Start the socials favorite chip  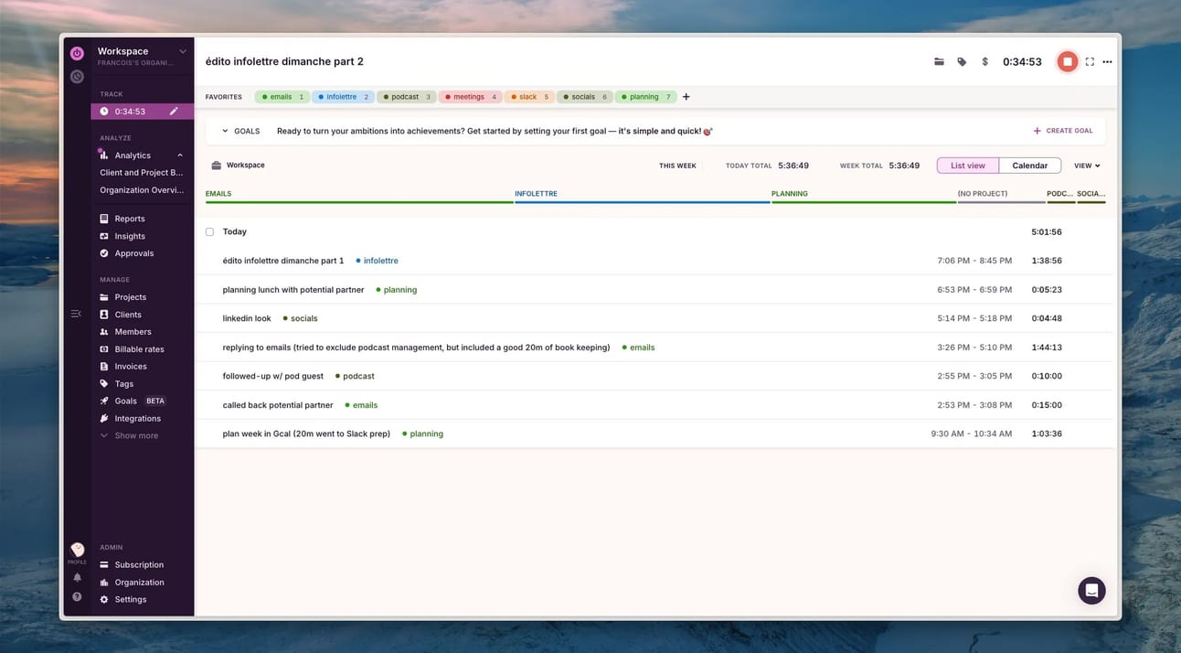[x=584, y=97]
